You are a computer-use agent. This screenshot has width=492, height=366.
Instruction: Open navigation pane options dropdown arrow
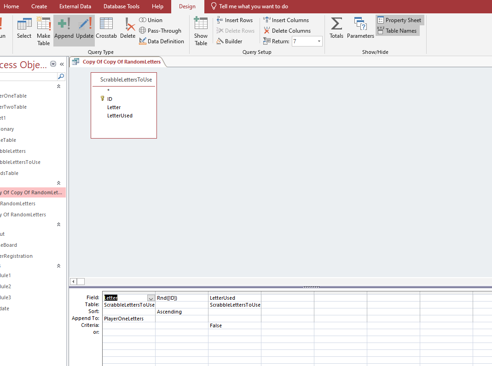(x=53, y=64)
